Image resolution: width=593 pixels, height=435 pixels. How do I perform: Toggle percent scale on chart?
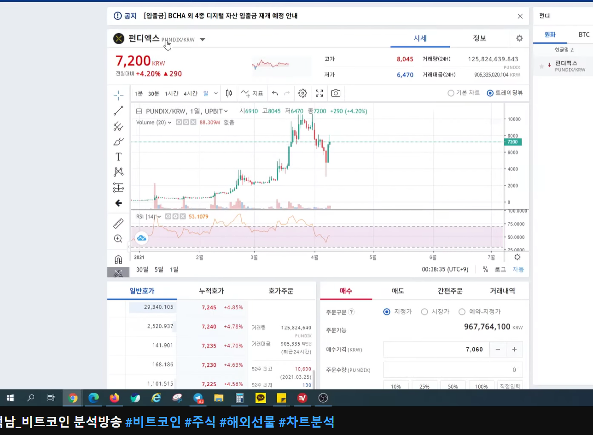[x=485, y=270]
